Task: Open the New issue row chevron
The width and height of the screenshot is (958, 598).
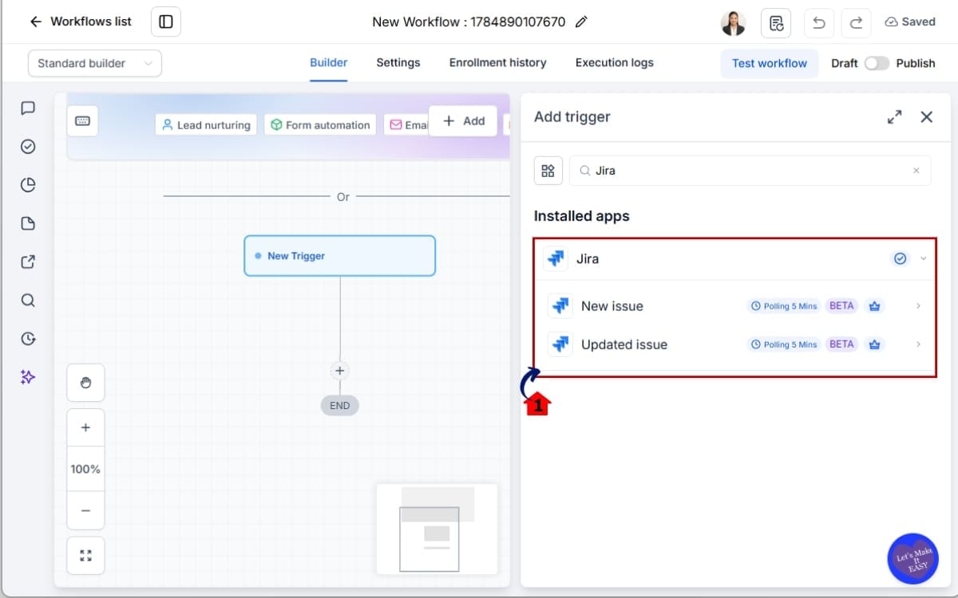Action: click(919, 306)
